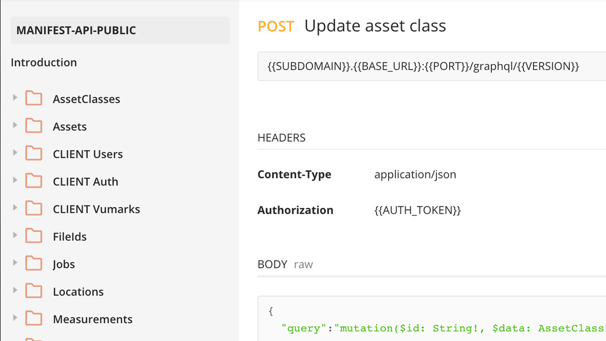Click the MANIFEST-API-PUBLIC collection header
Screen dimensions: 606x341
[x=120, y=30]
